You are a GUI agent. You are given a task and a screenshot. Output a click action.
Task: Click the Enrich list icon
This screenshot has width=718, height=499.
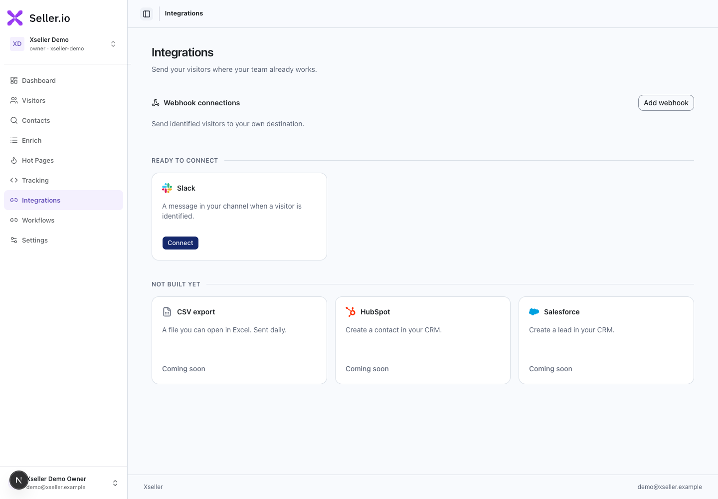pyautogui.click(x=14, y=140)
